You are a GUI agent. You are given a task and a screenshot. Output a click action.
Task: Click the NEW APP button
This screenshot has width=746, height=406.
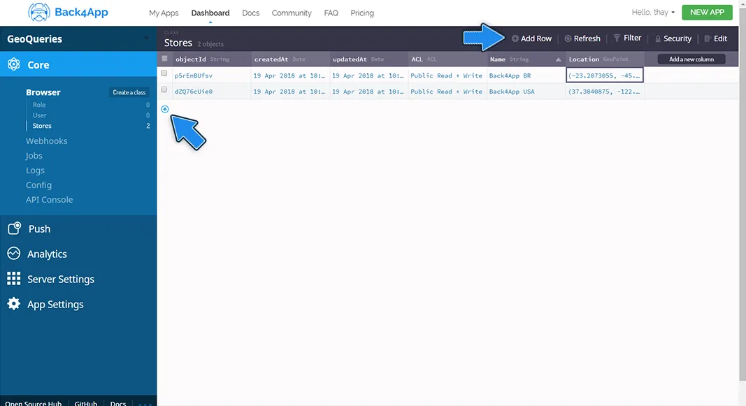pyautogui.click(x=707, y=13)
